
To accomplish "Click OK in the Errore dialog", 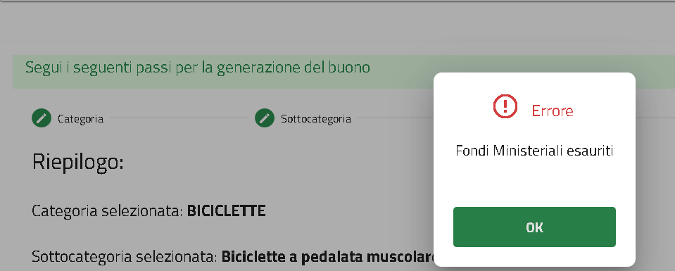I will (534, 227).
